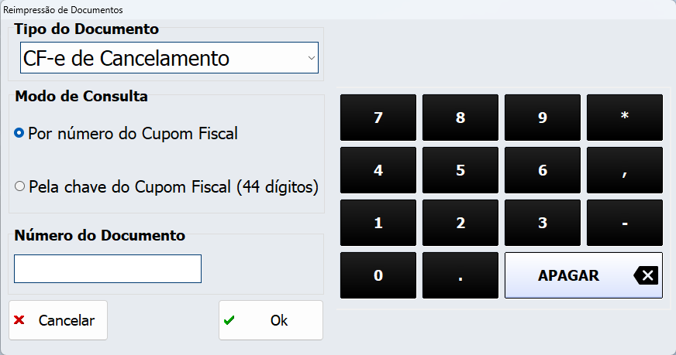Select Pela chave do Cupom Fiscal option
Viewport: 676px width, 355px height.
tap(19, 186)
